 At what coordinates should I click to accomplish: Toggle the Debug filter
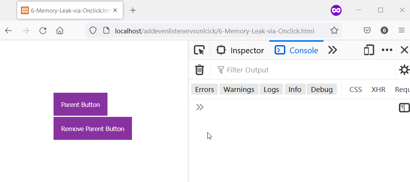coord(322,89)
